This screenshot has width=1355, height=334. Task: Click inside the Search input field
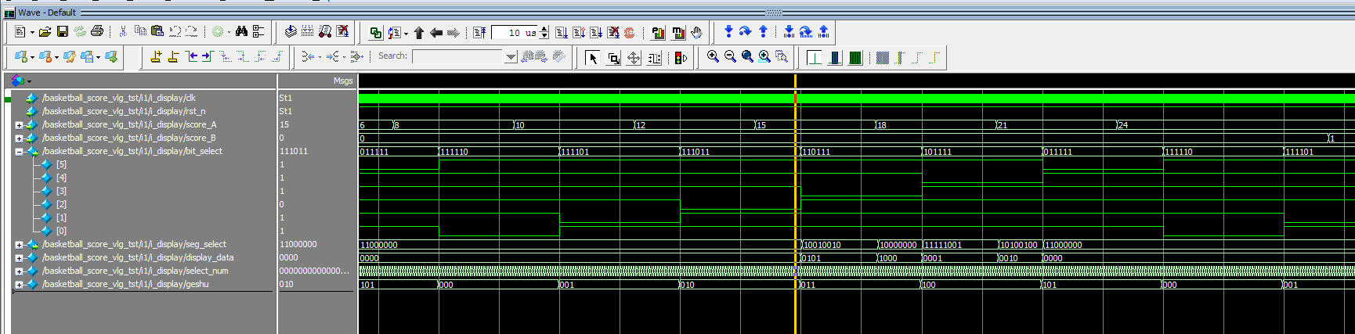458,56
